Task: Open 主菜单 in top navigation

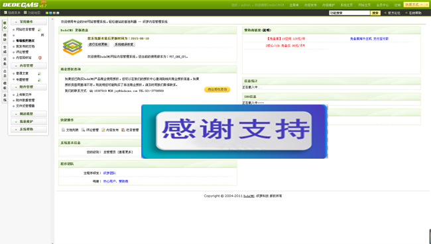Action: pos(294,5)
